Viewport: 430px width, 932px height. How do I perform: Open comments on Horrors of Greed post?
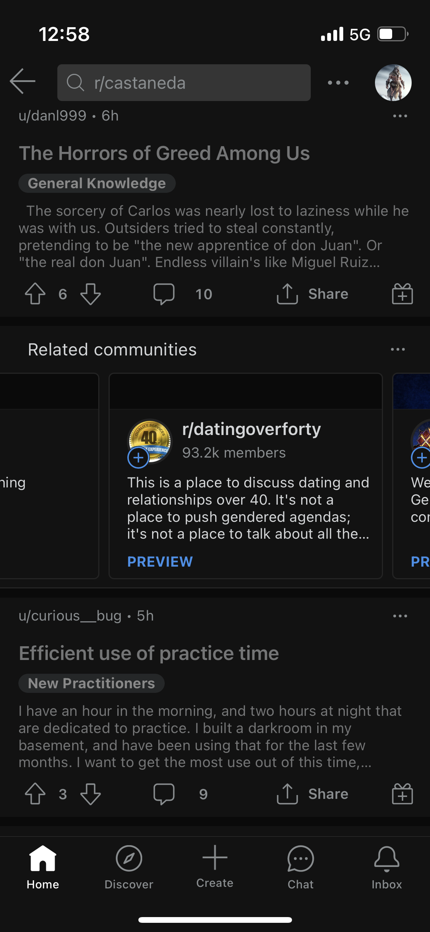coord(164,294)
